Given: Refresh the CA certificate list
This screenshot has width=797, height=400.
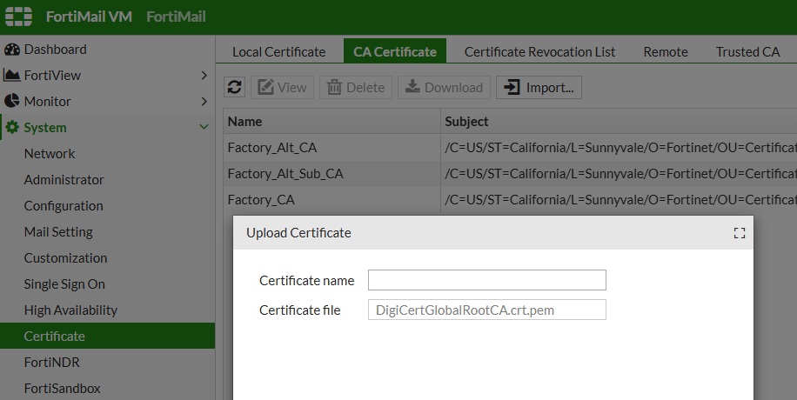Looking at the screenshot, I should coord(234,88).
